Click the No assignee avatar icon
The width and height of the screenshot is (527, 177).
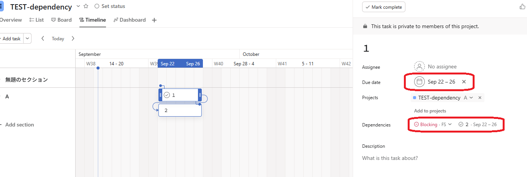(x=419, y=66)
